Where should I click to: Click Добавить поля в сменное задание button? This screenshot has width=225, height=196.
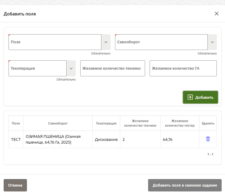[x=185, y=185]
